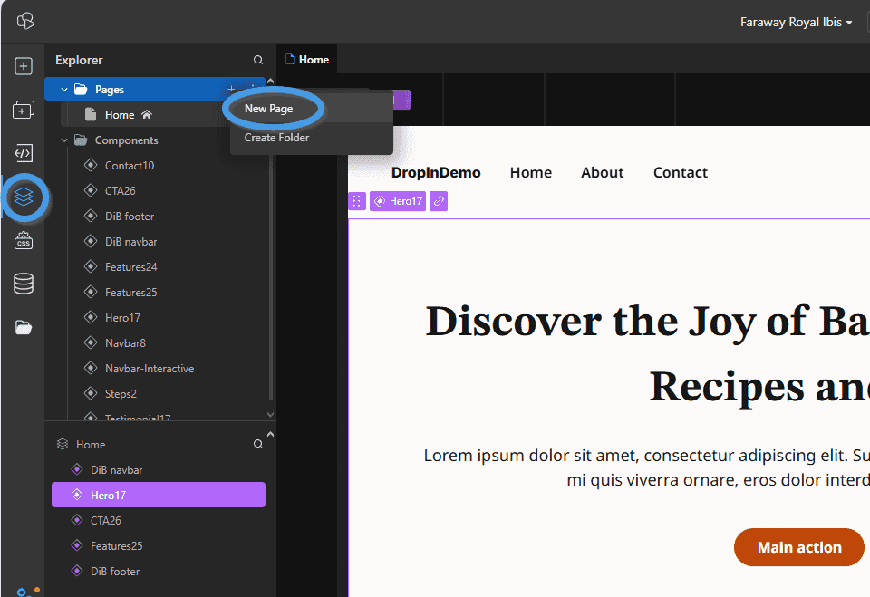This screenshot has height=597, width=870.
Task: Click the link icon next to Hero17 label
Action: coord(439,201)
